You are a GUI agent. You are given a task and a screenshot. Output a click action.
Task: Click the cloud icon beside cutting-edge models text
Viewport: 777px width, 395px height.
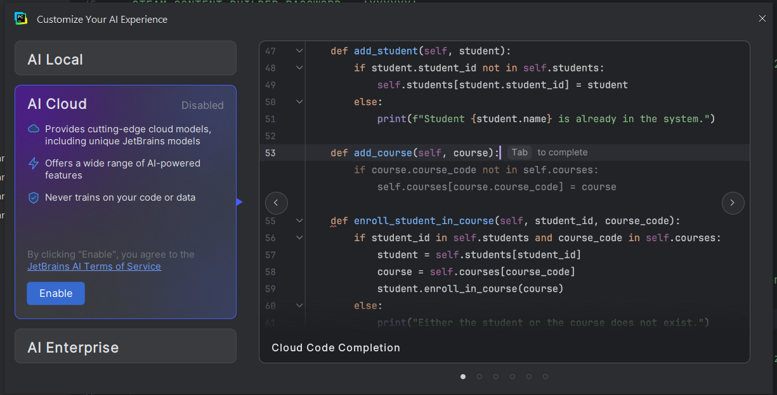tap(34, 129)
